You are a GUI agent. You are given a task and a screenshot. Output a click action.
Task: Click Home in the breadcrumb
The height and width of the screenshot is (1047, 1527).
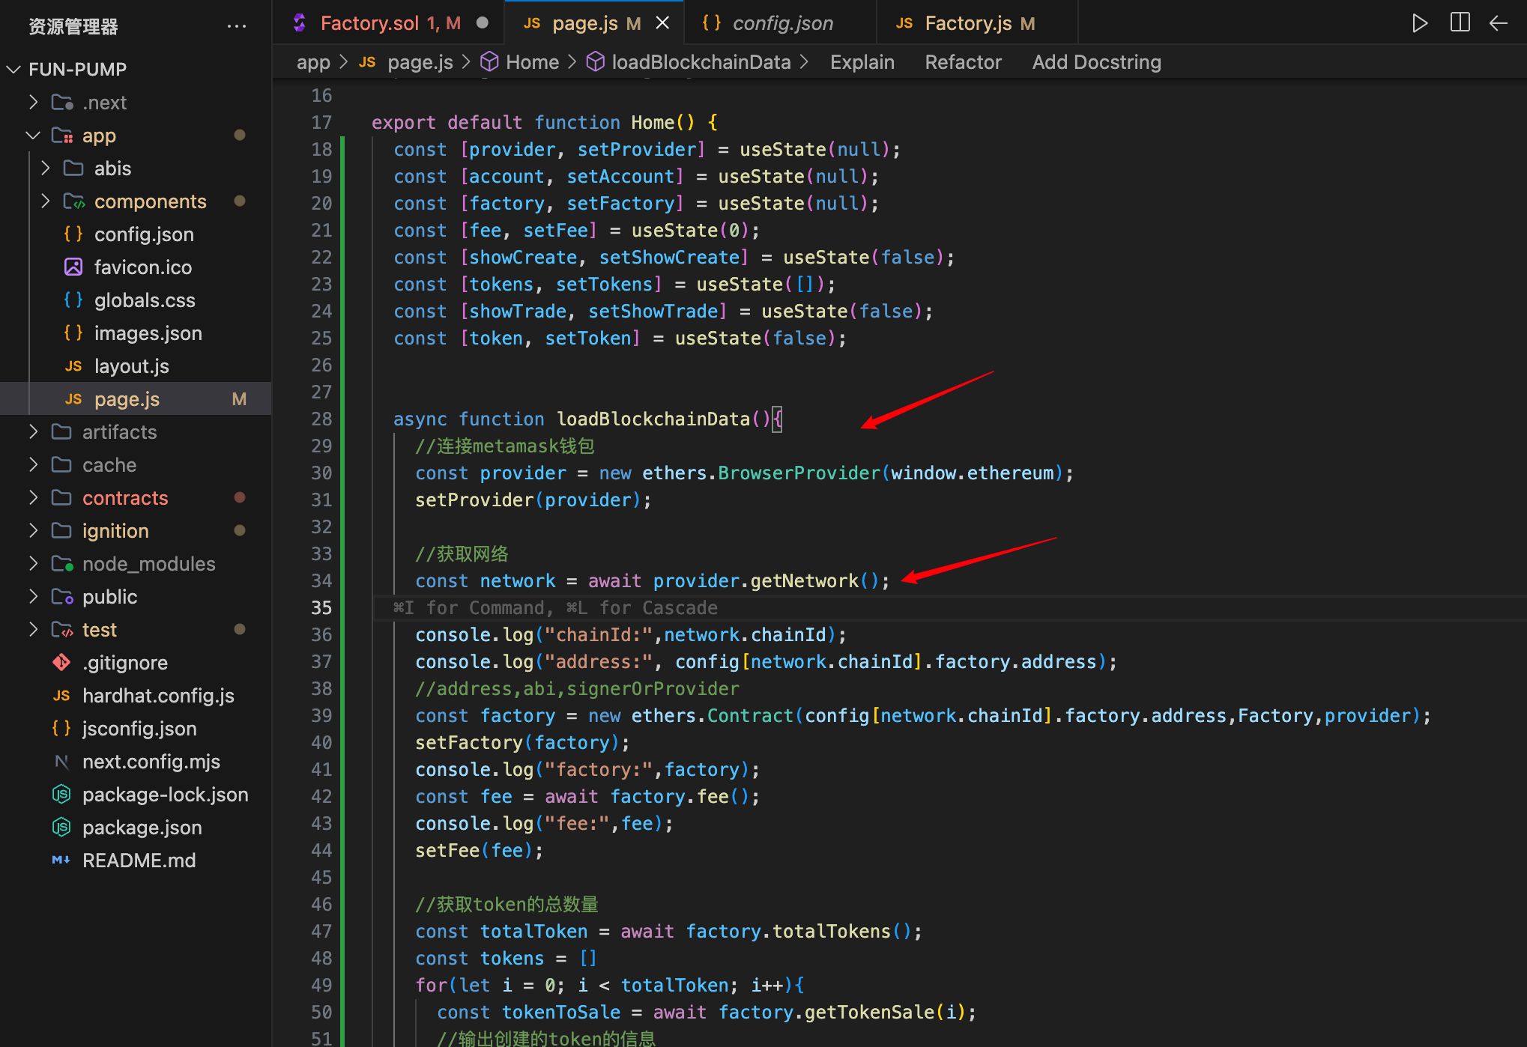pos(532,62)
